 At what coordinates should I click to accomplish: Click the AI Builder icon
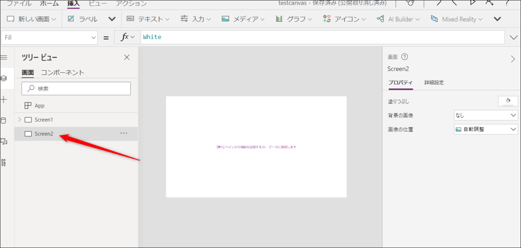point(380,19)
